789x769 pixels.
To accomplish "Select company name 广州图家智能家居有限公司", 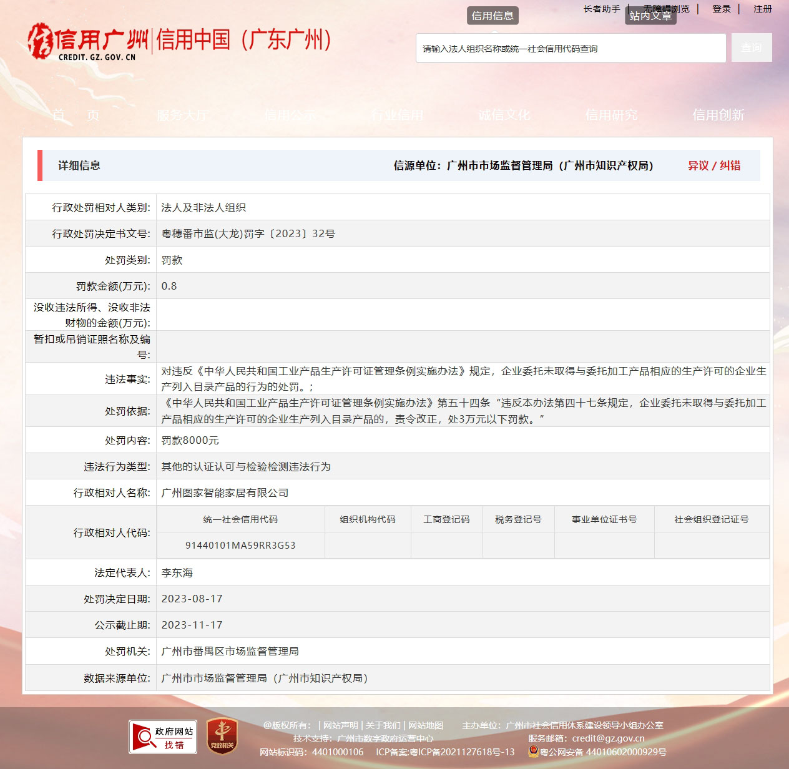I will click(225, 492).
